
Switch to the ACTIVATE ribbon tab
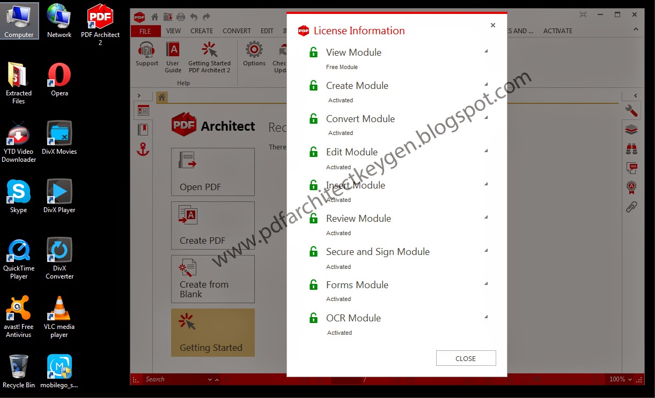(558, 31)
